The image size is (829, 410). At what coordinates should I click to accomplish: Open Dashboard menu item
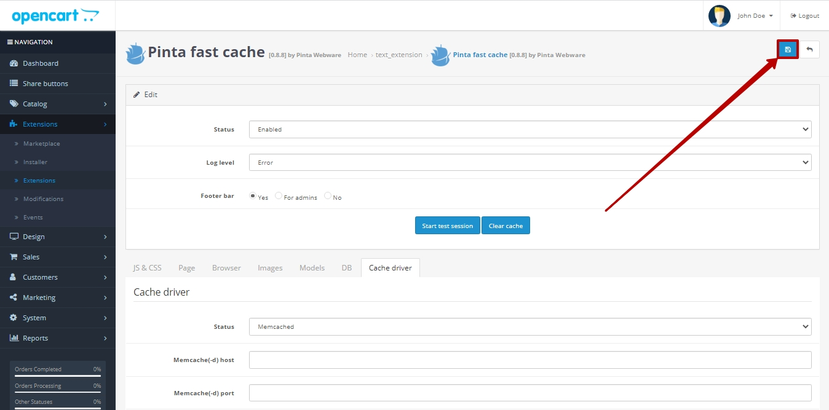58,63
